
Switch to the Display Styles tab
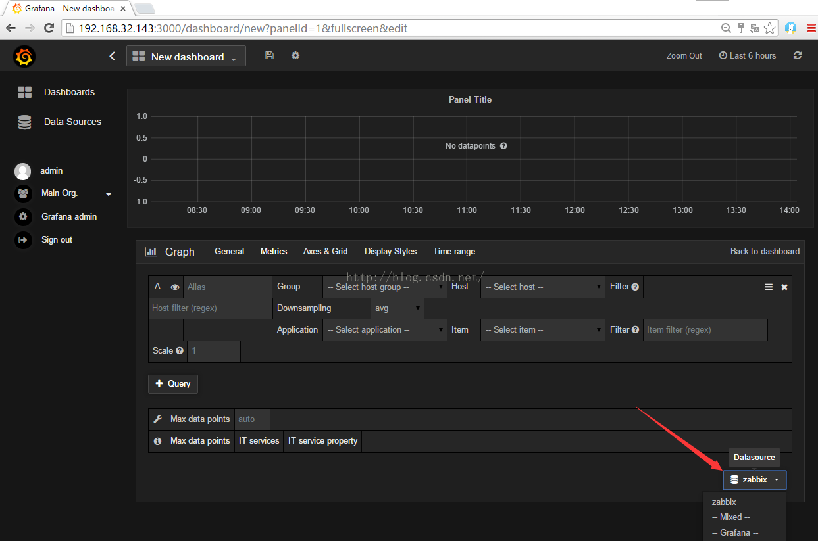coord(391,252)
